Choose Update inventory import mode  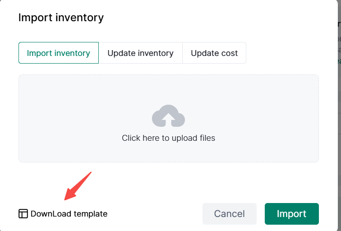point(140,53)
